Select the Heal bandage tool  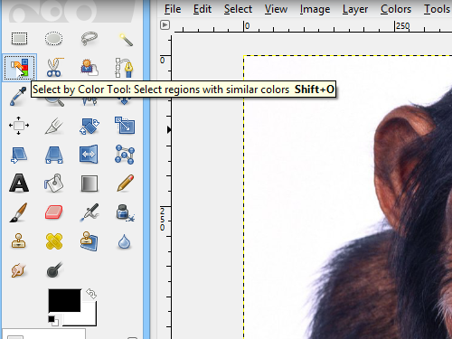pos(54,241)
